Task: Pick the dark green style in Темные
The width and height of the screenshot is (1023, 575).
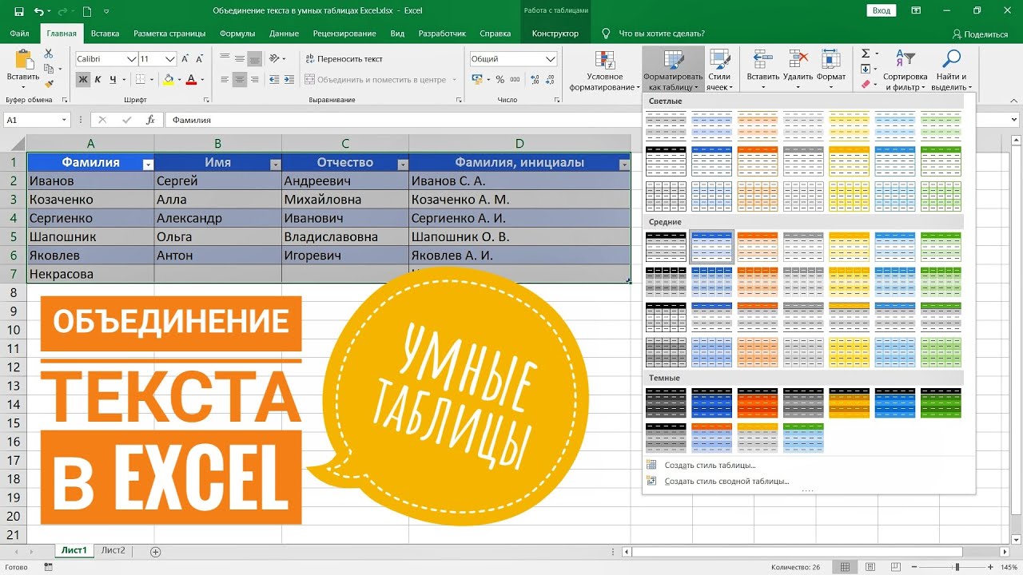Action: click(x=941, y=403)
